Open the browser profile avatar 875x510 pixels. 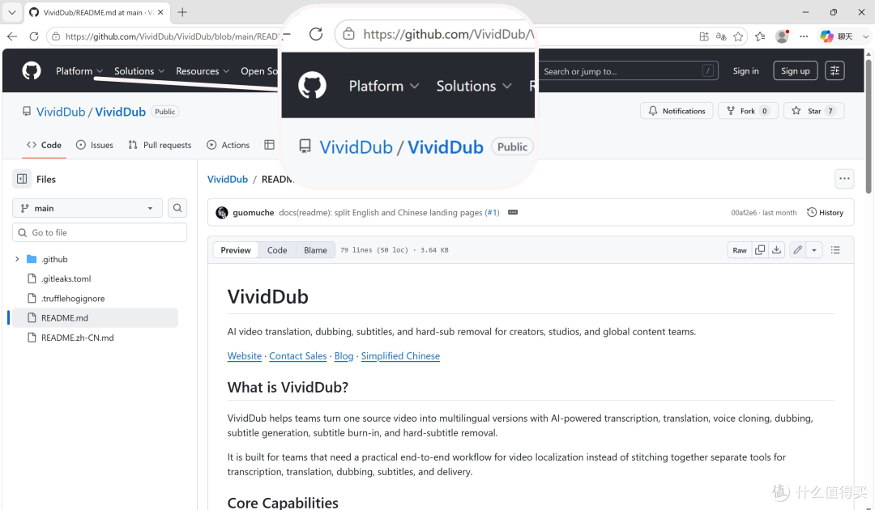pyautogui.click(x=783, y=36)
